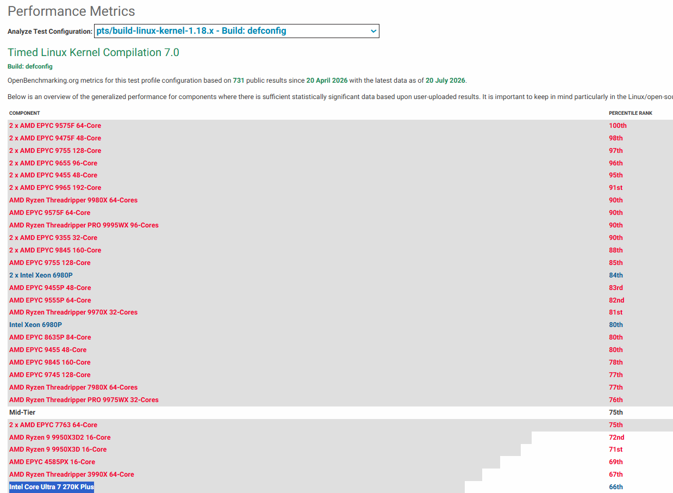Open AMD EPYC 8635P 84-Core link
673x493 pixels.
tap(50, 337)
